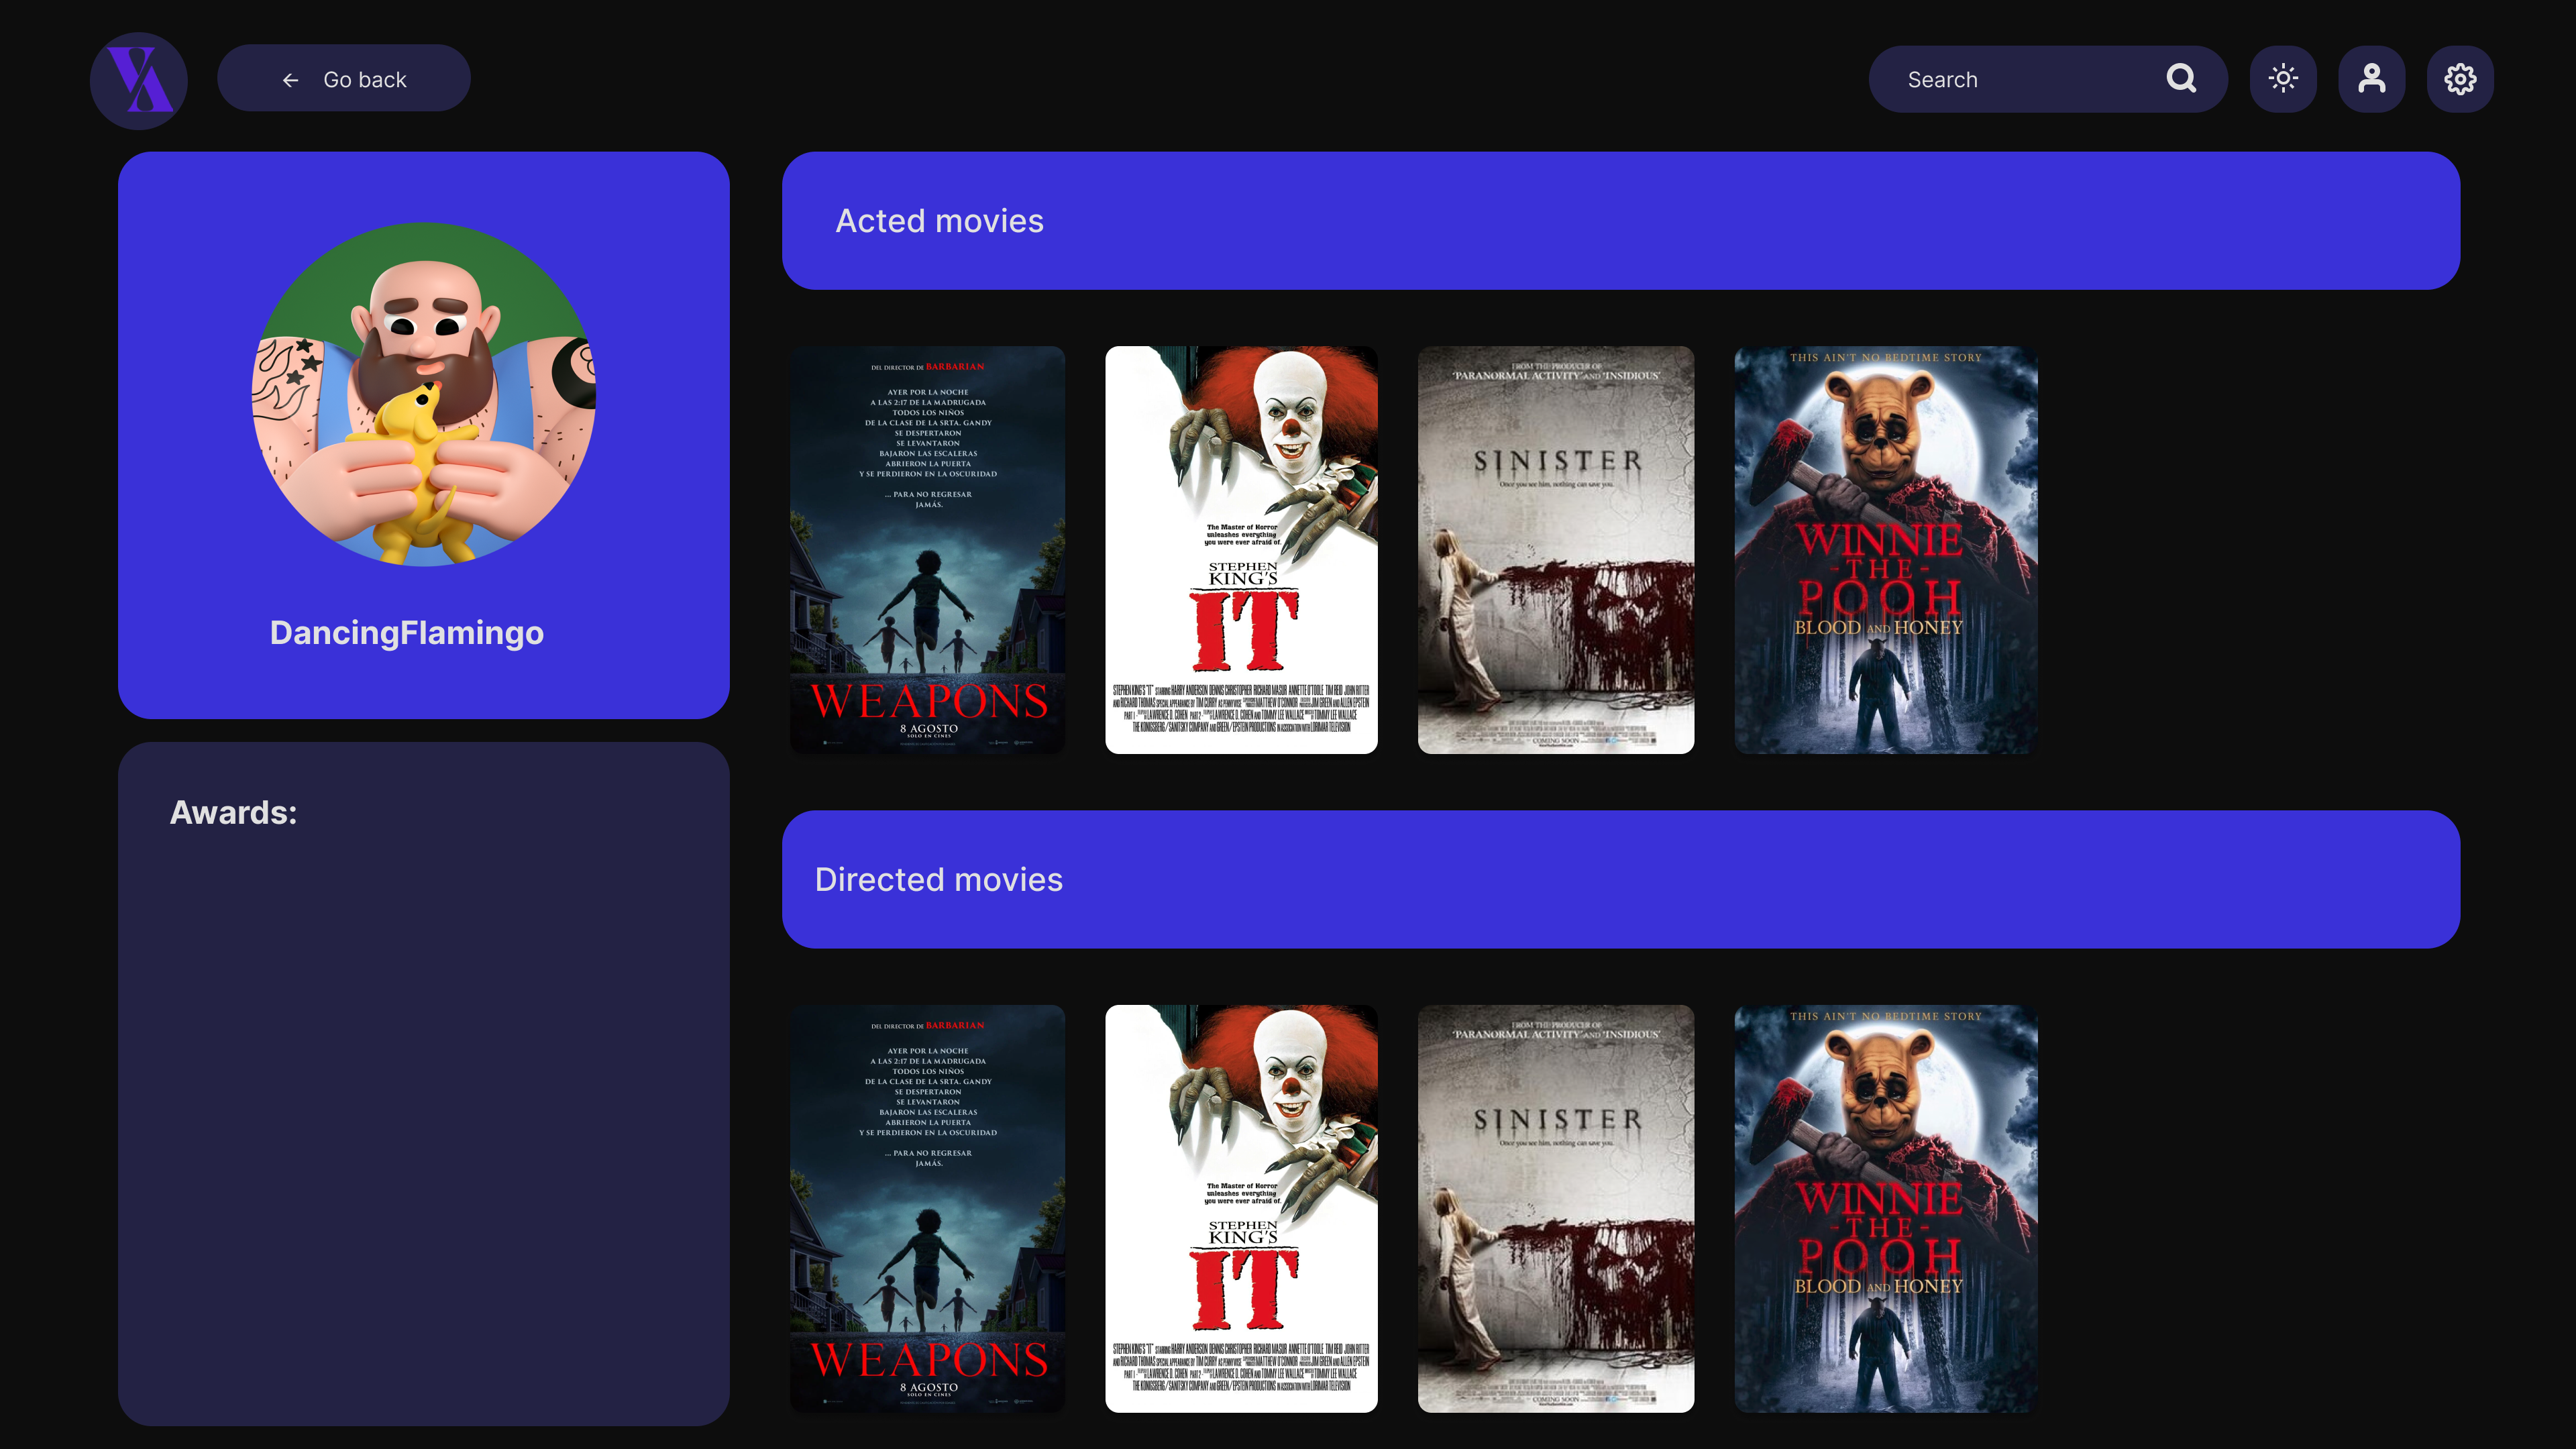This screenshot has width=2576, height=1449.
Task: Toggle light mode with the sun icon
Action: point(2283,78)
